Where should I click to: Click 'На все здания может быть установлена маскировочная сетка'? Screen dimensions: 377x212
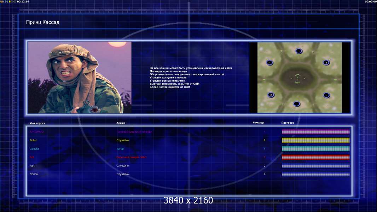(191, 68)
